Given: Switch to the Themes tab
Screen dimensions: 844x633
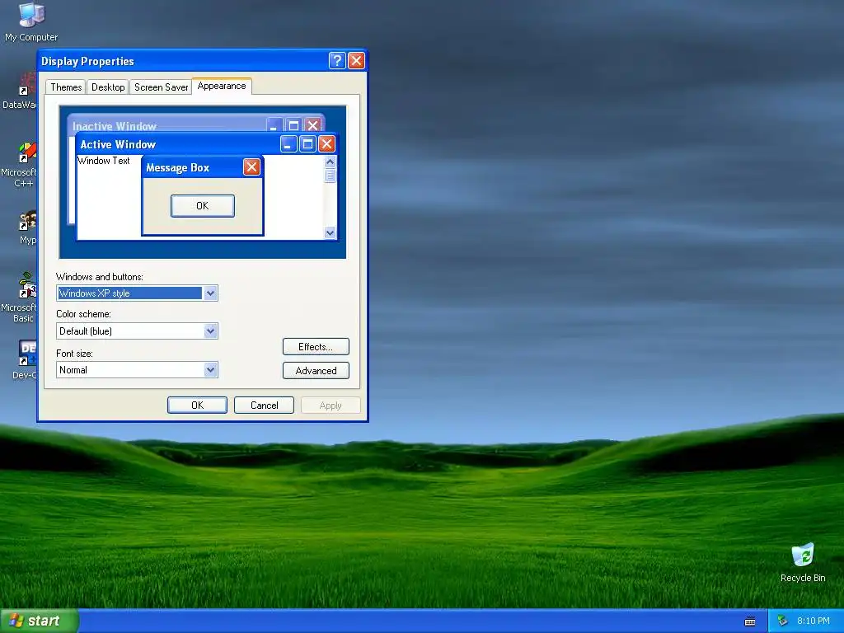Looking at the screenshot, I should pyautogui.click(x=66, y=87).
